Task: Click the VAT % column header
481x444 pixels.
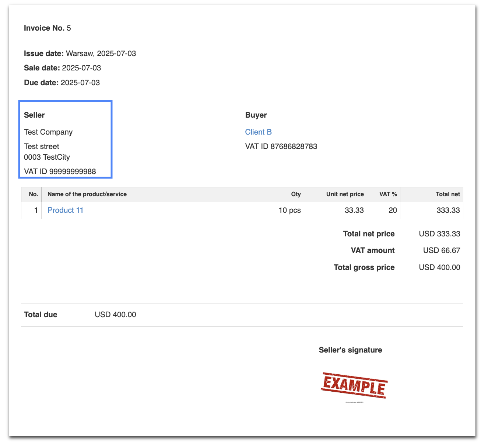Action: [x=383, y=194]
